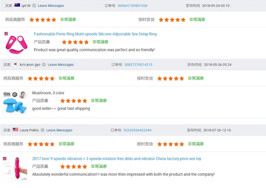This screenshot has height=188, width=266.
Task: Click the chat bubble icon beside Lyd M
Action: pyautogui.click(x=34, y=6)
